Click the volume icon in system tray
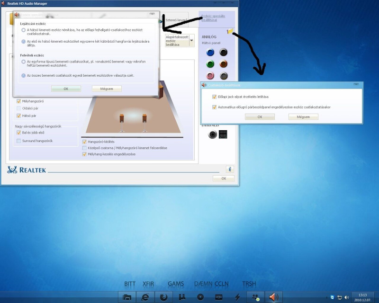Screen dimensions: 379x303 pyautogui.click(x=347, y=297)
